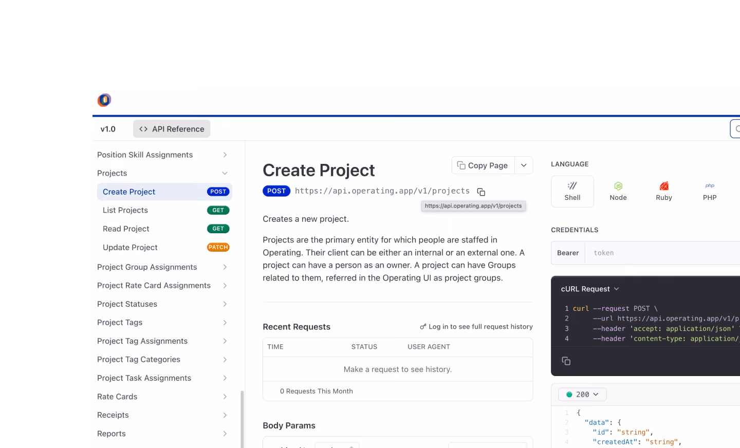Open List Projects endpoint
740x448 pixels.
tap(164, 210)
